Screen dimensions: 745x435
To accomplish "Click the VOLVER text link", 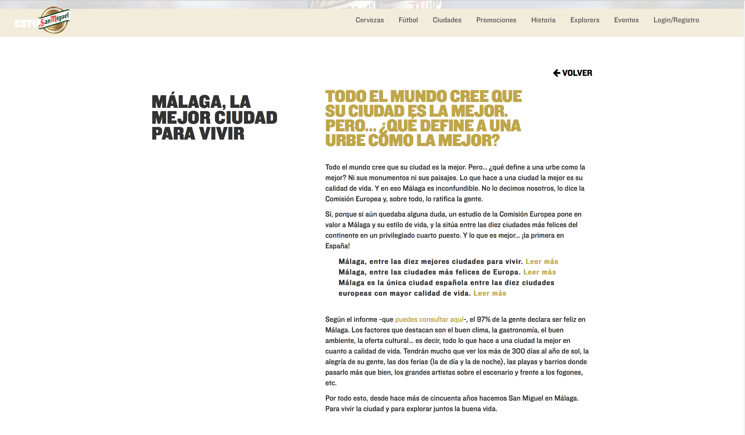I will [x=577, y=73].
